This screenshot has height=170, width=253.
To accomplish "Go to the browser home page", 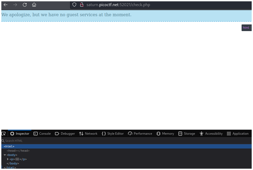I will [x=34, y=5].
